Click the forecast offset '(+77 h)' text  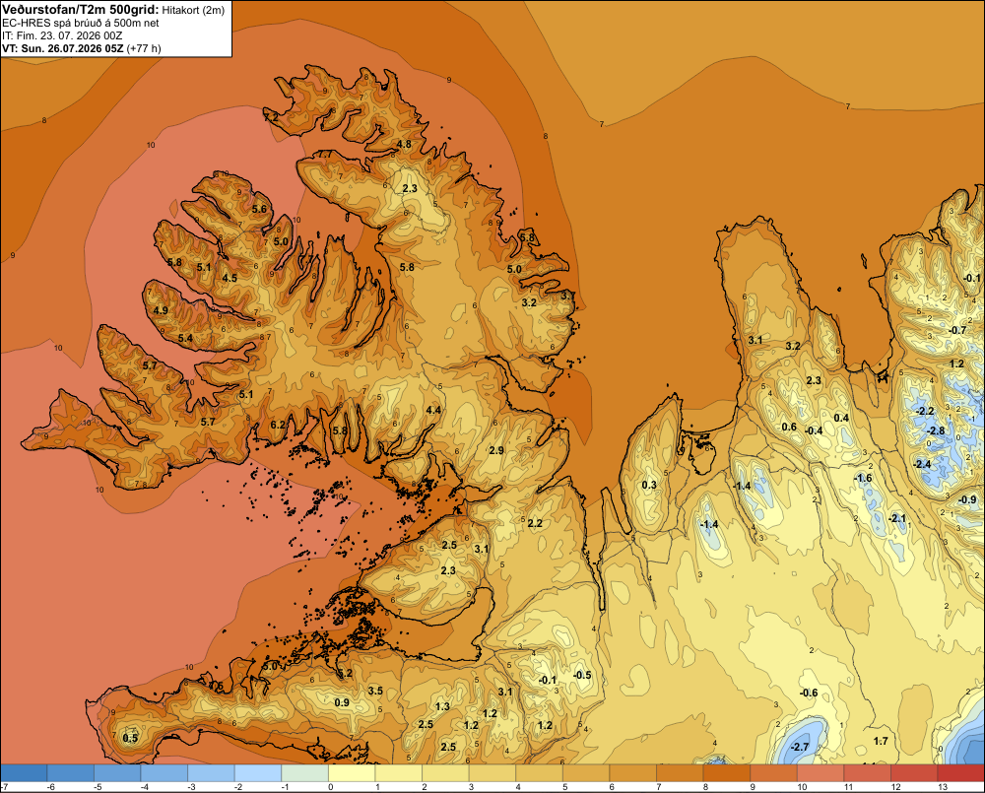pyautogui.click(x=144, y=48)
